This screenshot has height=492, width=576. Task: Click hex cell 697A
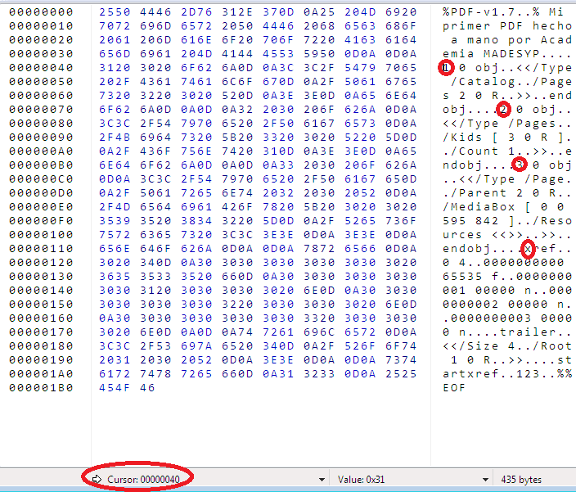196,346
